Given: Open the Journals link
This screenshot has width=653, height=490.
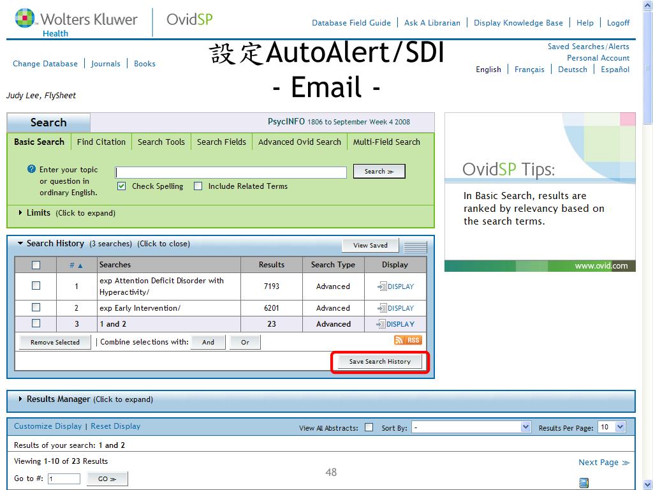Looking at the screenshot, I should coord(106,64).
